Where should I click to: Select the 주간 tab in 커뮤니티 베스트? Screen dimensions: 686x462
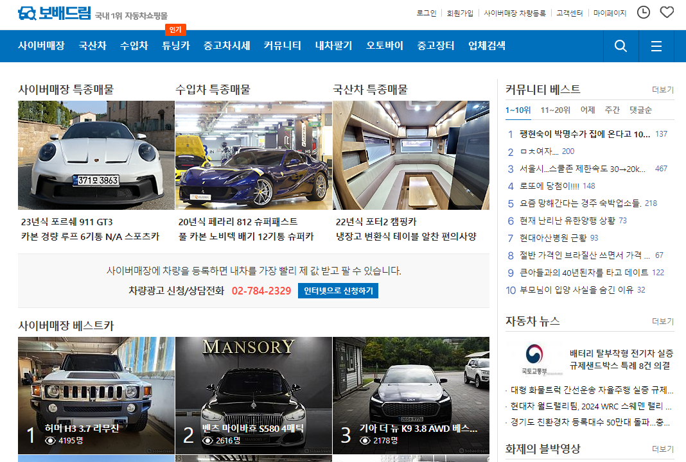tap(611, 110)
